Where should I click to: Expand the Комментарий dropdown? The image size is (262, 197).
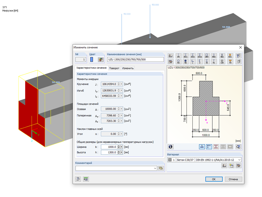tap(155, 168)
